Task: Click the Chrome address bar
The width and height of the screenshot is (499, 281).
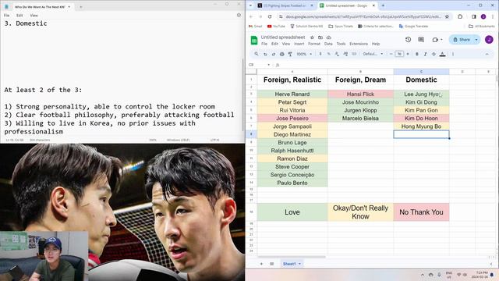Action: (363, 16)
